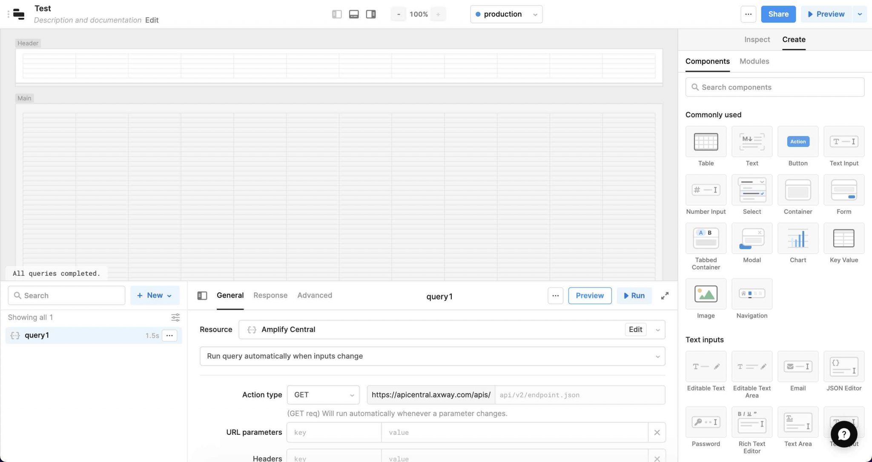The height and width of the screenshot is (462, 872).
Task: Add a Navigation component
Action: 752,294
